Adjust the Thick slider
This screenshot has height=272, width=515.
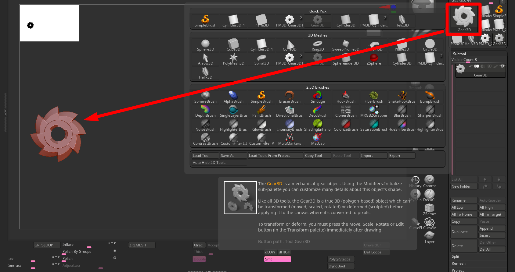[206, 252]
